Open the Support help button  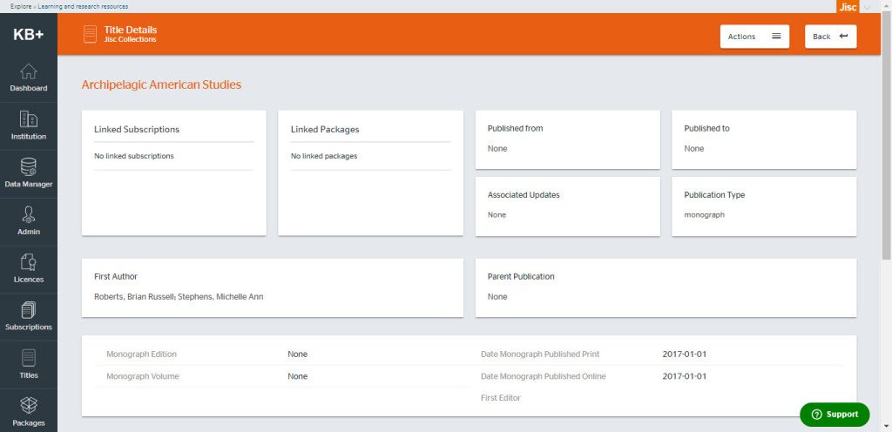click(x=835, y=415)
